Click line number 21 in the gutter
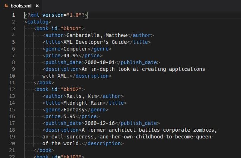Image resolution: width=241 pixels, height=158 pixels. pos(12,150)
